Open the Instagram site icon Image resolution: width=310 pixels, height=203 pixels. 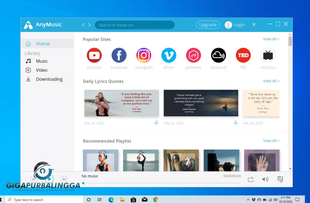click(x=144, y=55)
